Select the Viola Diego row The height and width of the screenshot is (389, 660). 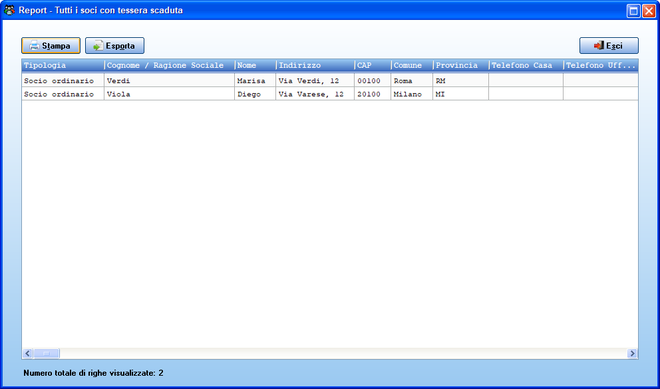click(330, 94)
